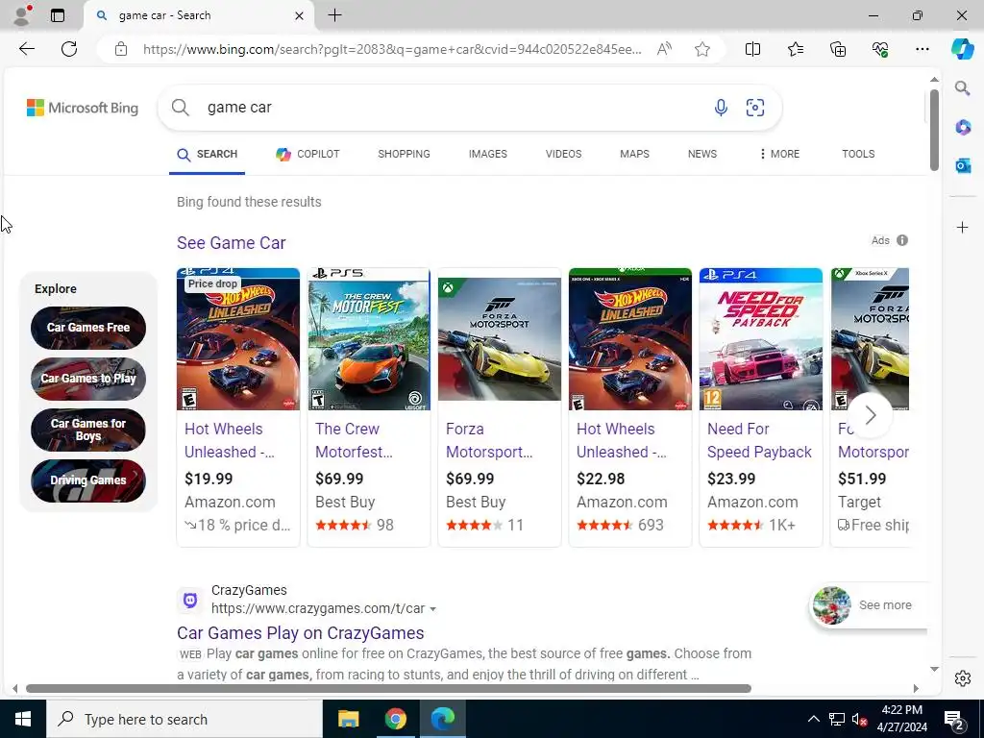Show next shopping carousel items

coord(870,415)
